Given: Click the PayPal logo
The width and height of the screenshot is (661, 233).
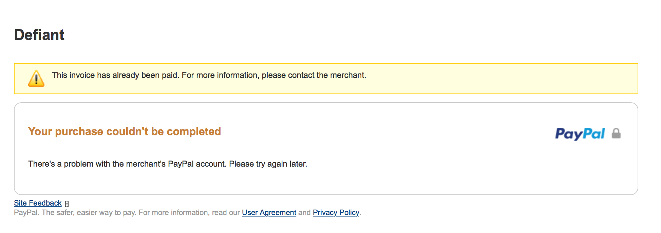Looking at the screenshot, I should point(580,134).
